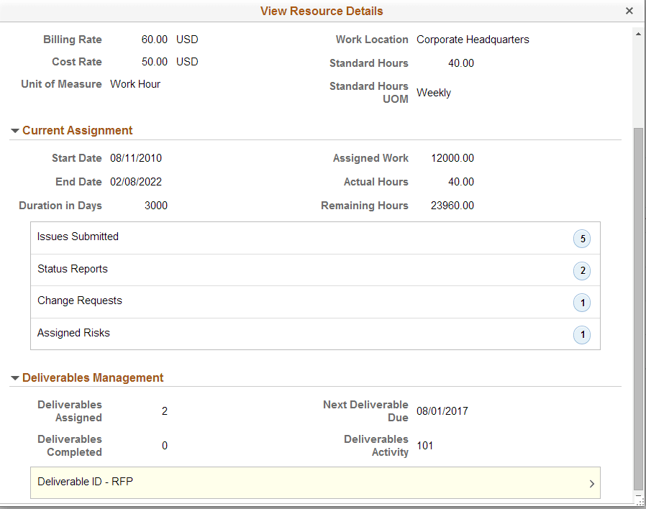Click the Assigned Risks count badge
Image resolution: width=646 pixels, height=509 pixels.
pyautogui.click(x=582, y=334)
